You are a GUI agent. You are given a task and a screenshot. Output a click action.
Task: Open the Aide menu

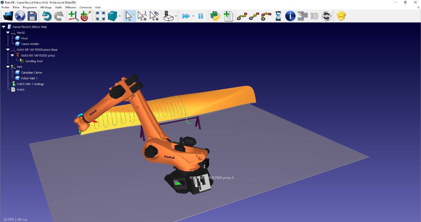pyautogui.click(x=98, y=7)
